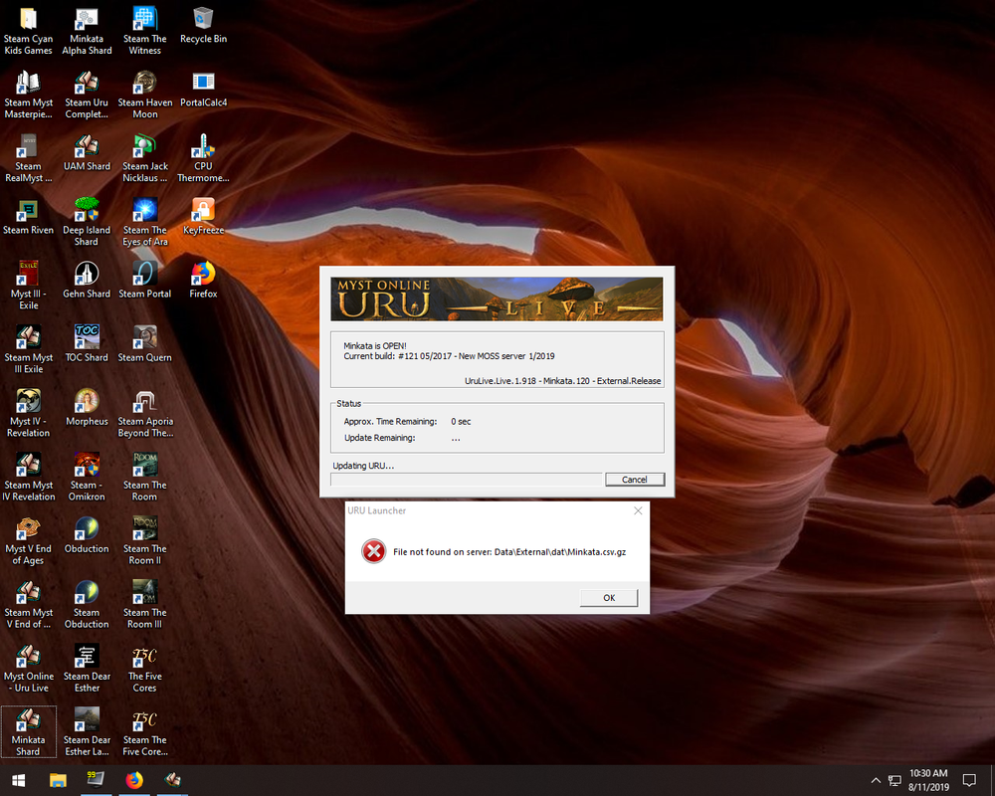The height and width of the screenshot is (796, 995).
Task: Click the UruLive.Live.1.918 version text
Action: (562, 381)
